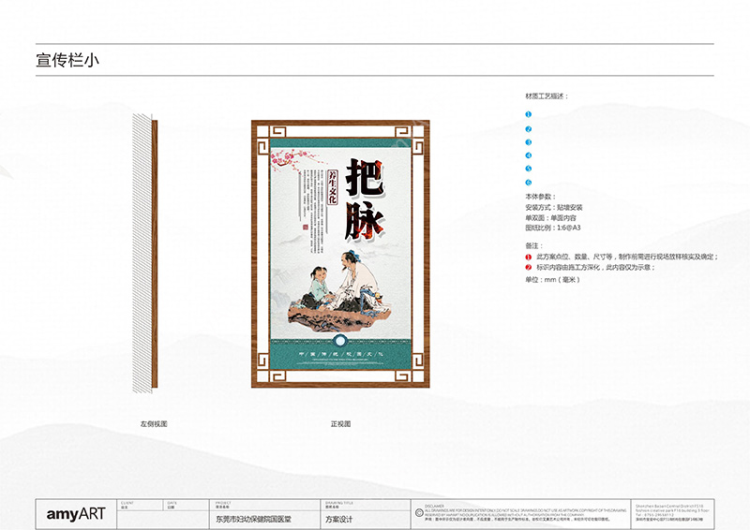Viewport: 750px width, 530px height.
Task: Click the page title '宣传栏小'
Action: pos(67,60)
